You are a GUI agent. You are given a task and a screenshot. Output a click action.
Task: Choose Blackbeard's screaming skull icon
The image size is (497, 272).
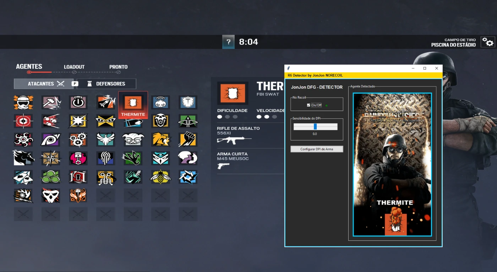tap(160, 121)
